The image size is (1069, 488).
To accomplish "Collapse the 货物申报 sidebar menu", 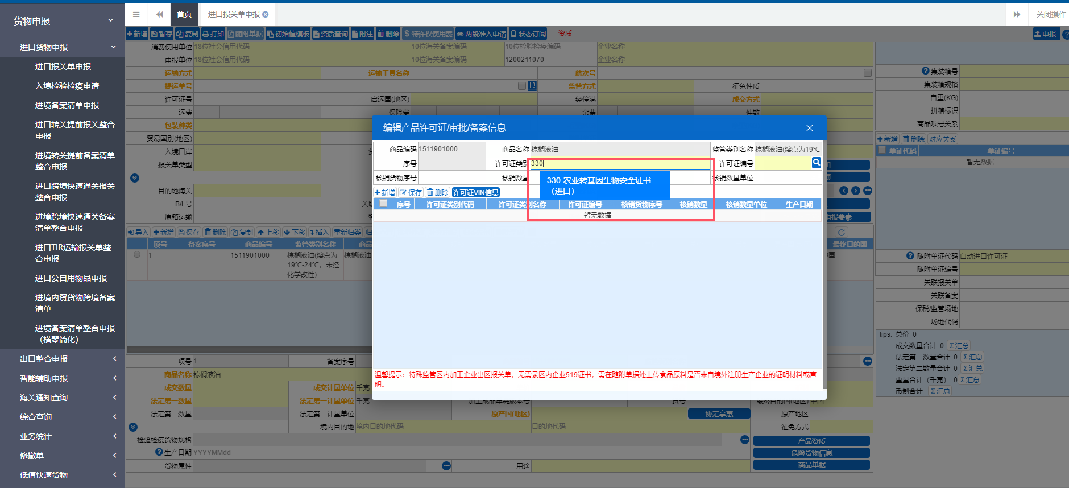I will (62, 21).
